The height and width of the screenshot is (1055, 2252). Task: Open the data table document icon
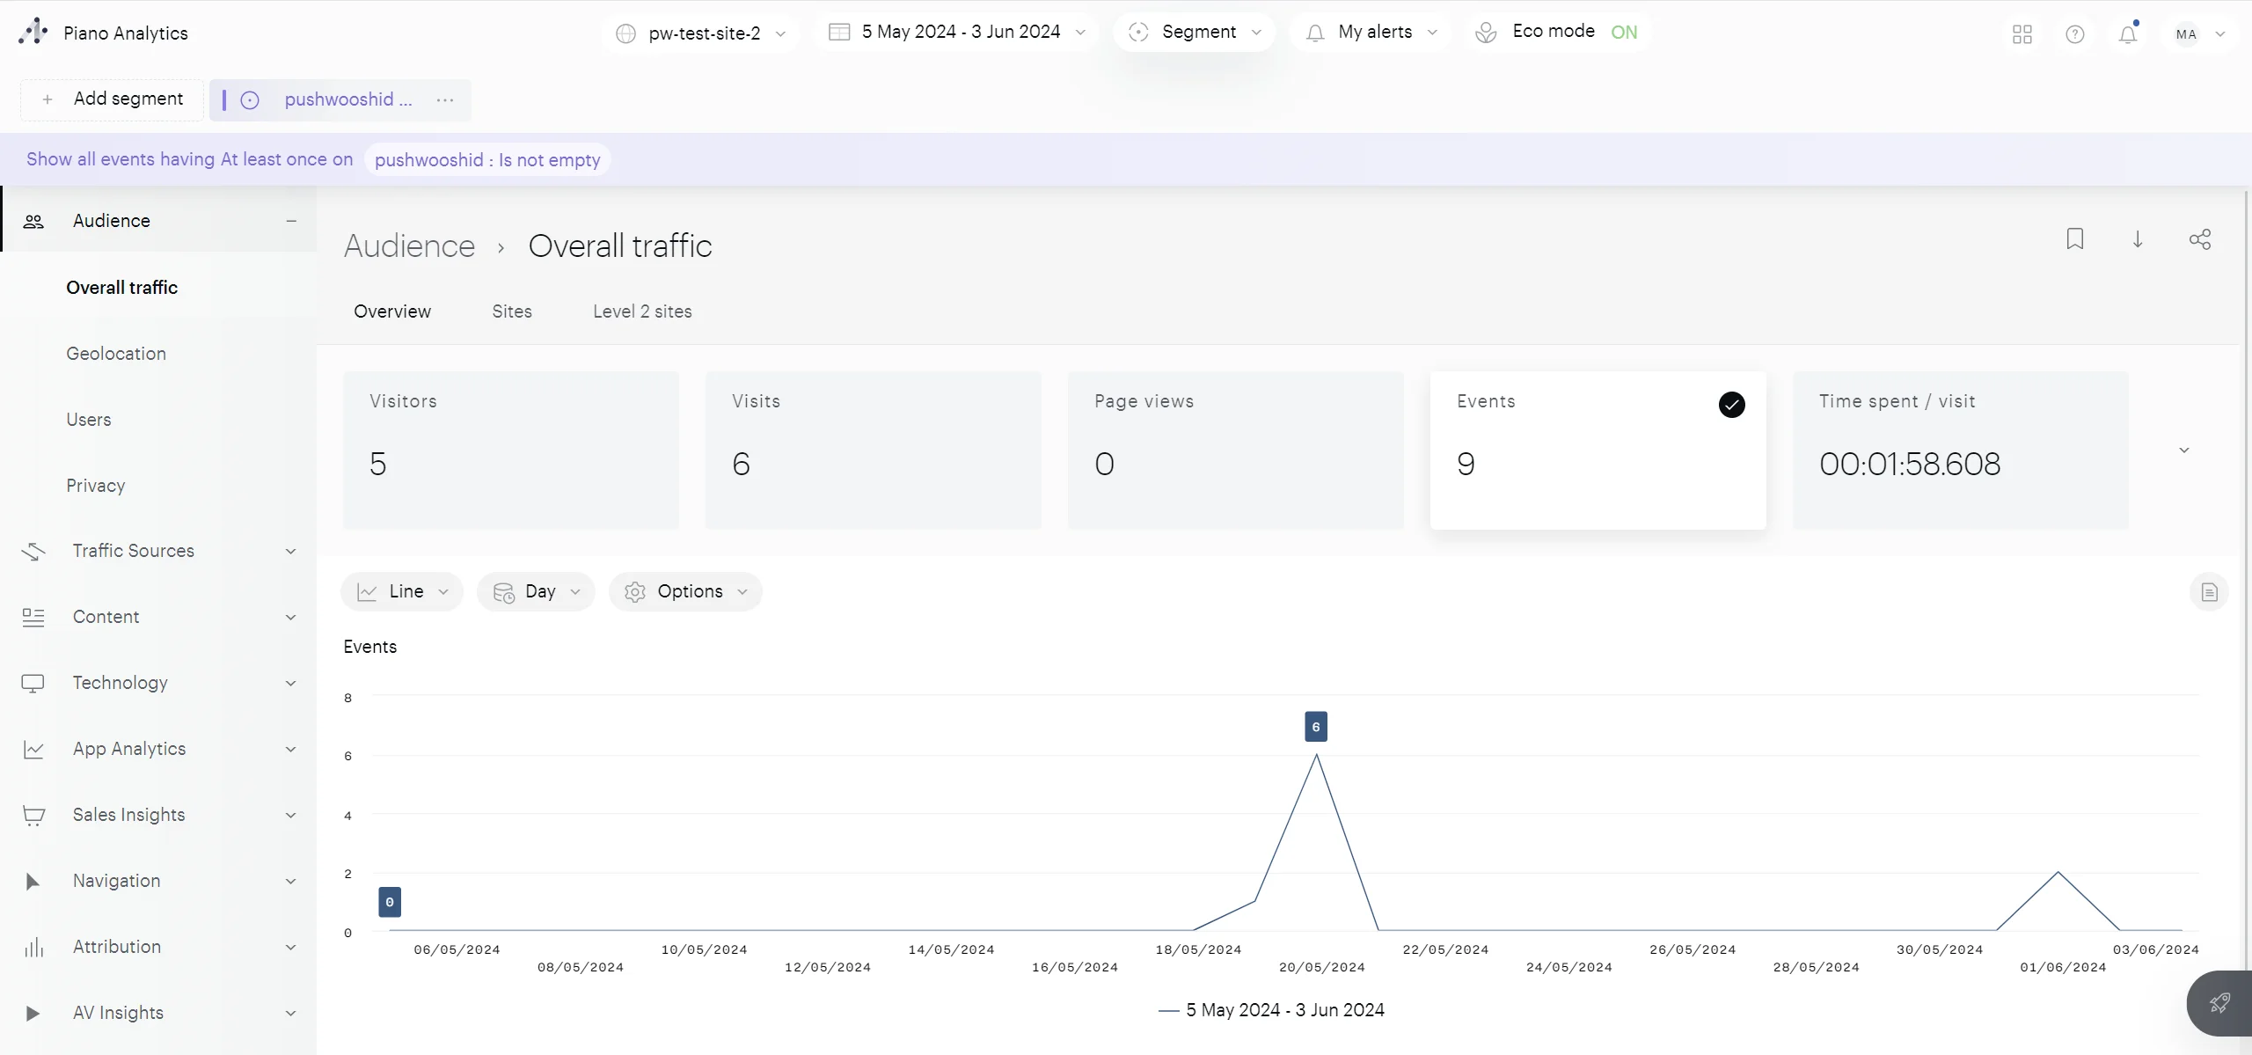[x=2208, y=592]
